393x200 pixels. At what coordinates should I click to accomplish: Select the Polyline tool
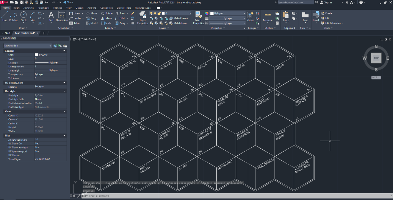pyautogui.click(x=14, y=17)
